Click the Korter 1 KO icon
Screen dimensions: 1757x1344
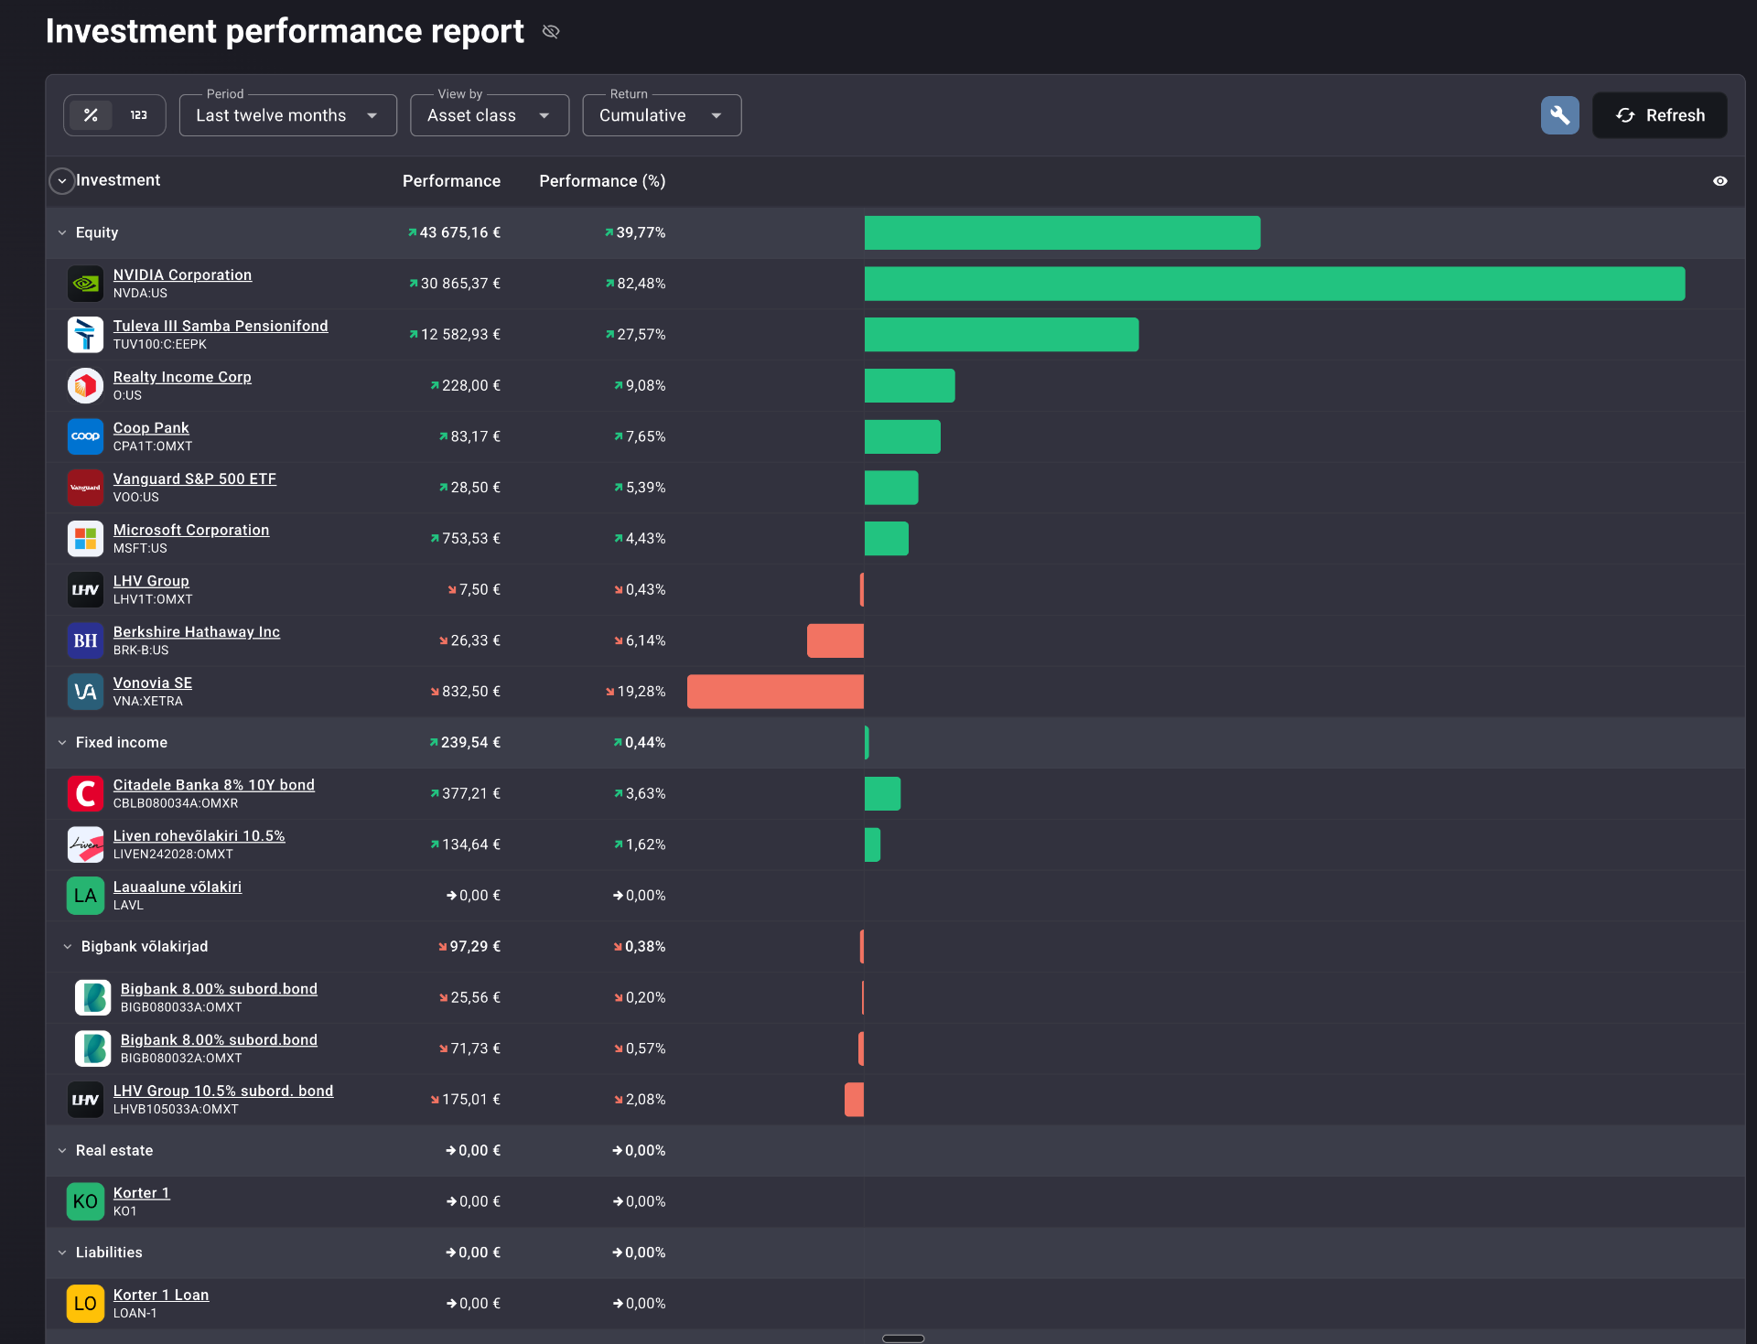85,1201
